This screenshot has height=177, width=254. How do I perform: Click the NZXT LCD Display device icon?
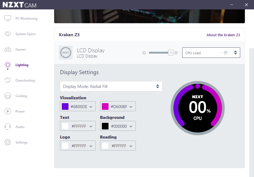[x=66, y=53]
